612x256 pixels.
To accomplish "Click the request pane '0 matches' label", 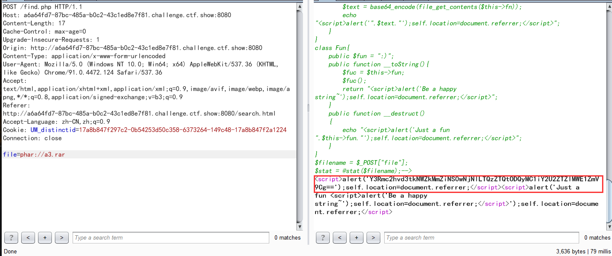I will [287, 237].
